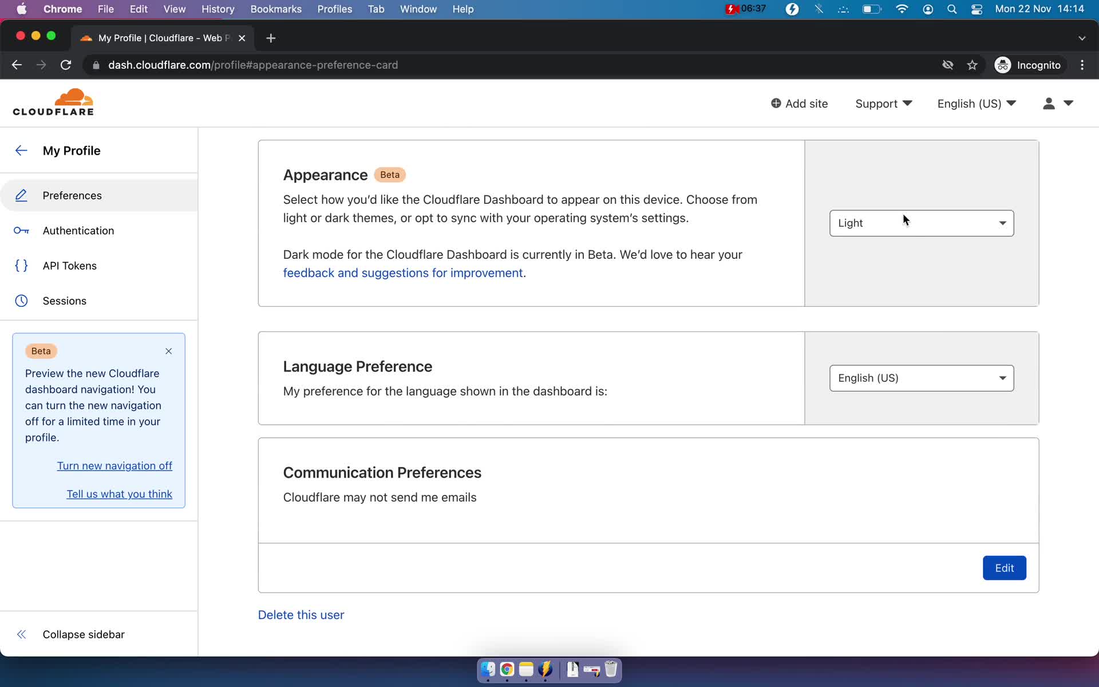Image resolution: width=1099 pixels, height=687 pixels.
Task: Click the Authentication sidebar icon
Action: tap(21, 230)
